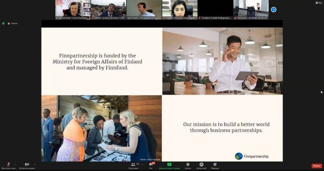
Task: Expand the participants options arrow
Action: pos(142,164)
